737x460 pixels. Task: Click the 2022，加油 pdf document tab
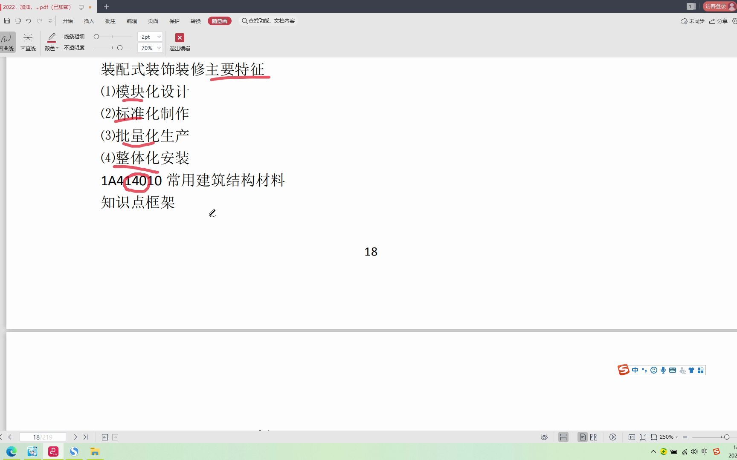point(37,7)
